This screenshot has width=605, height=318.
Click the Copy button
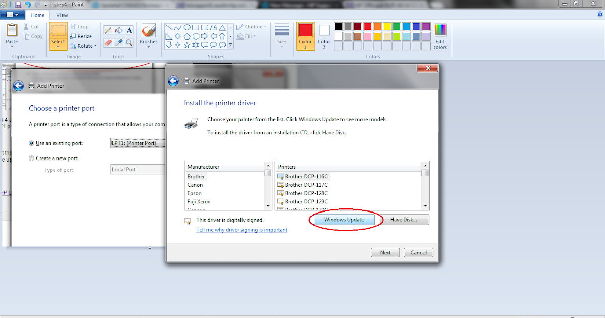(x=33, y=36)
